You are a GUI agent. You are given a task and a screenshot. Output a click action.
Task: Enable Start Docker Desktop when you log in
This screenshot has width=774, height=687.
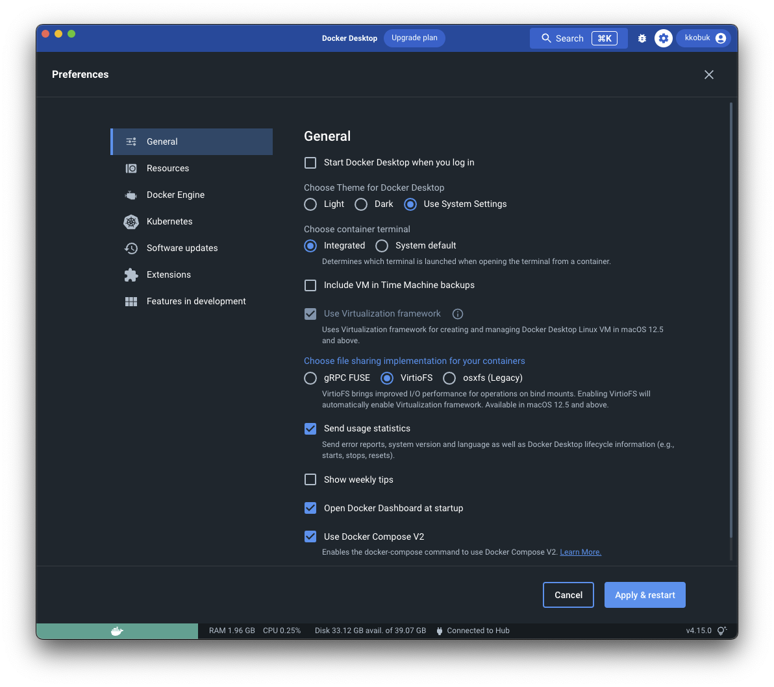click(310, 163)
